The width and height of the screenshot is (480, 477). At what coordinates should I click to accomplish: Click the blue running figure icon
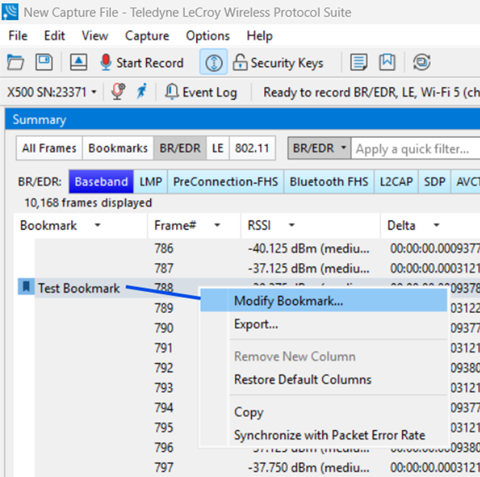pos(142,91)
